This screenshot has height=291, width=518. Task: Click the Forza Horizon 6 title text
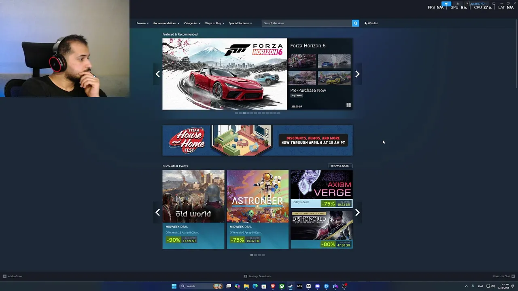(308, 46)
